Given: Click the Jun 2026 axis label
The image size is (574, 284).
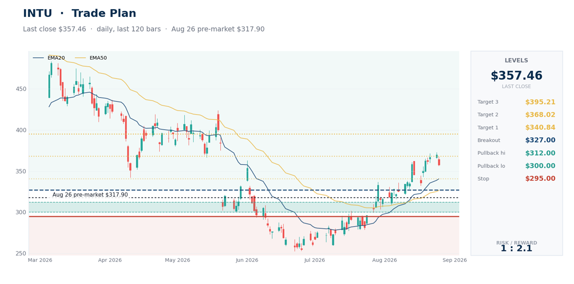Looking at the screenshot, I should point(247,260).
